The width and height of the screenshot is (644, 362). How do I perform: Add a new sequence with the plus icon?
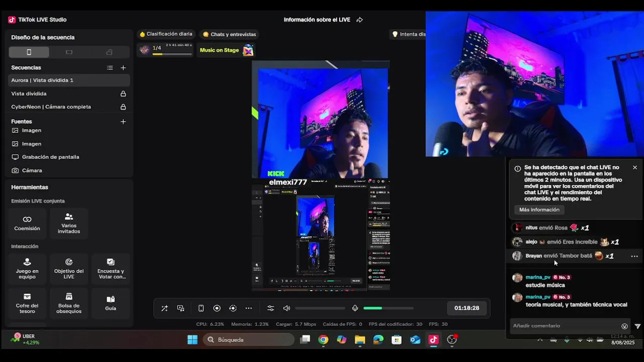(123, 68)
